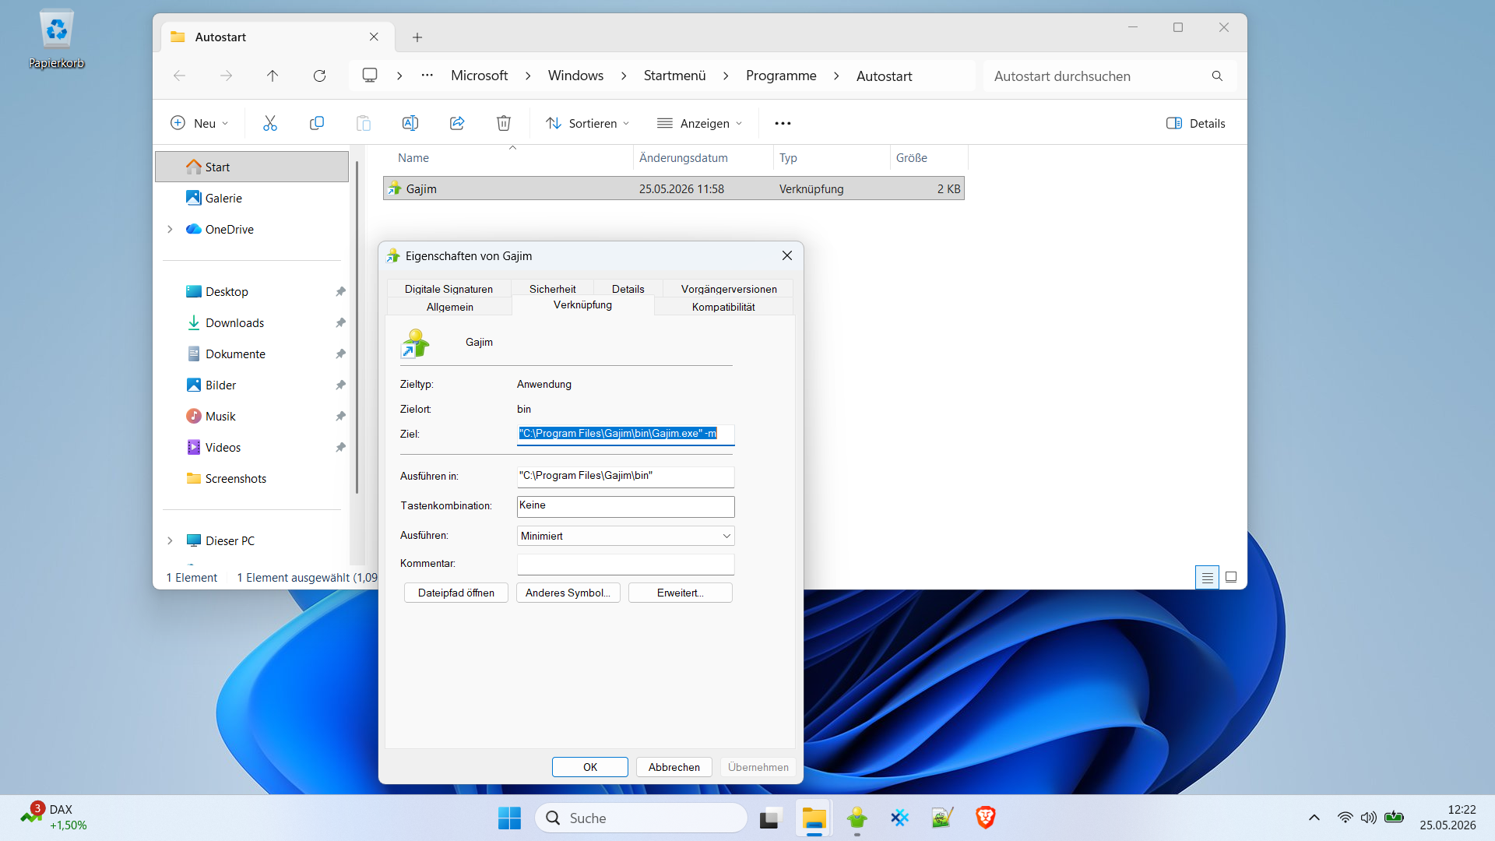Image resolution: width=1495 pixels, height=841 pixels.
Task: Click the taskbar Suche search box
Action: point(641,818)
